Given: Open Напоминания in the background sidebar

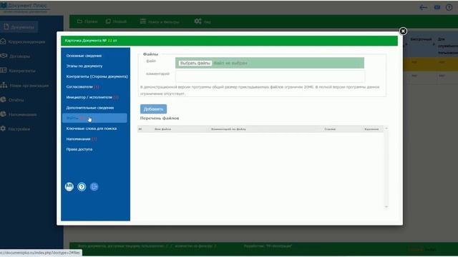Looking at the screenshot, I should [x=19, y=114].
